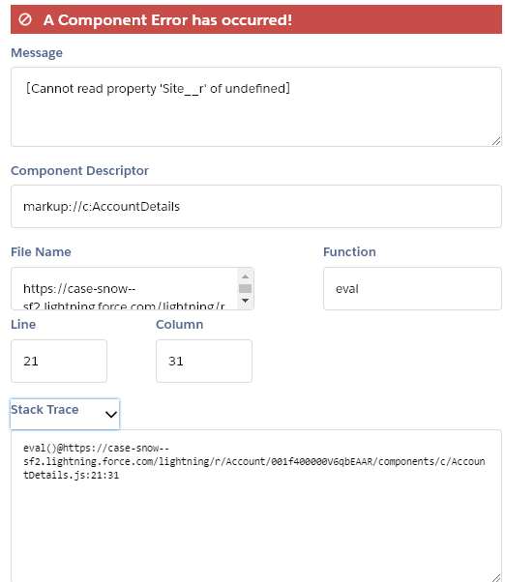505x582 pixels.
Task: Click the File Name scrollbar thumb
Action: (245, 288)
